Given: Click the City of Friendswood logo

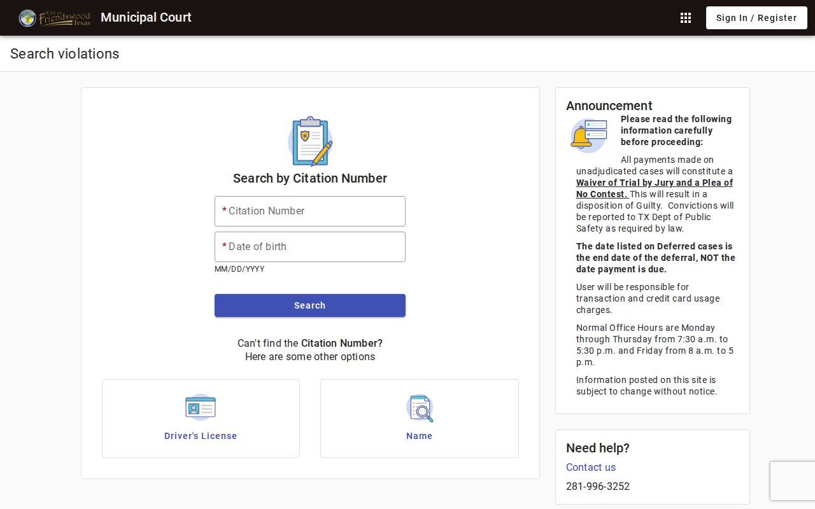Looking at the screenshot, I should click(55, 18).
